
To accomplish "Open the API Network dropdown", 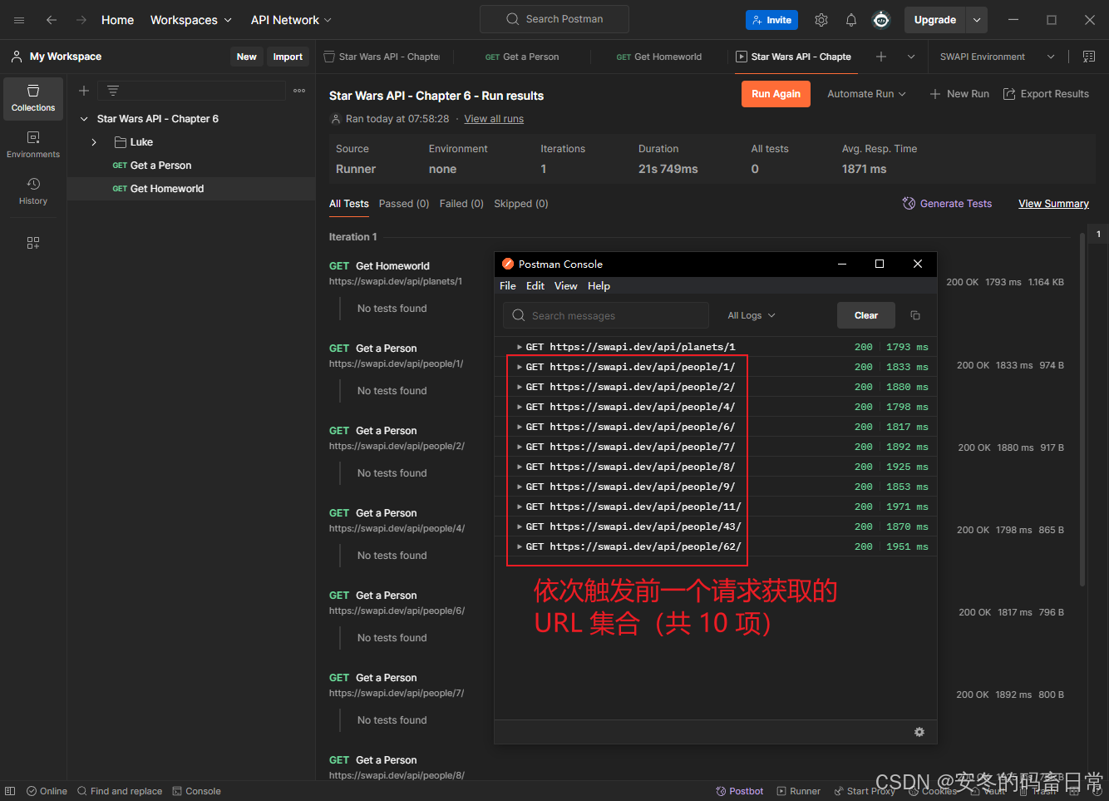I will point(291,20).
